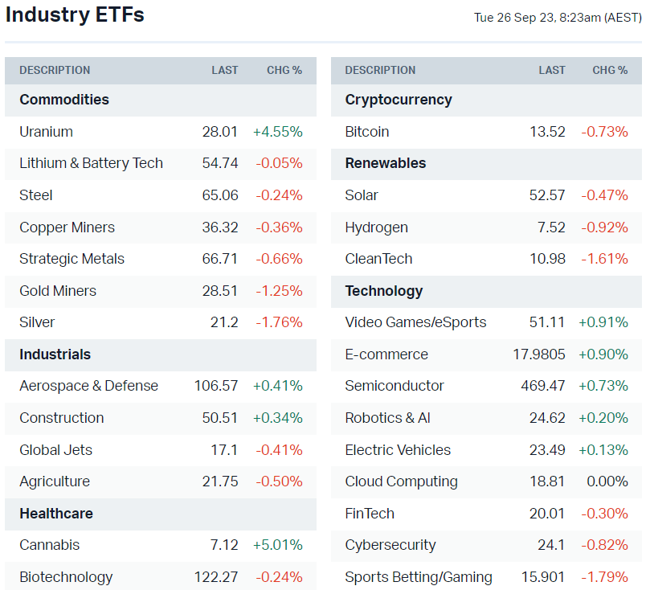Click the left DESCRIPTION column header
Image resolution: width=650 pixels, height=590 pixels.
coord(55,71)
